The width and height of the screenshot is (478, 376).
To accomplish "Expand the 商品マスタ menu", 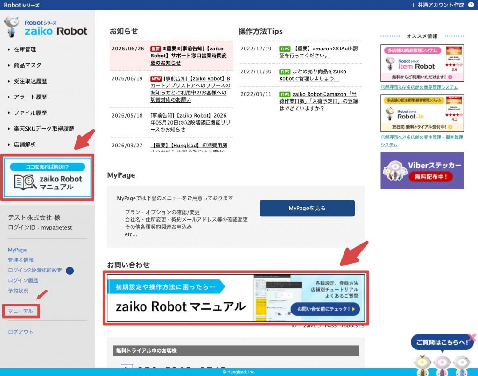I will (28, 65).
